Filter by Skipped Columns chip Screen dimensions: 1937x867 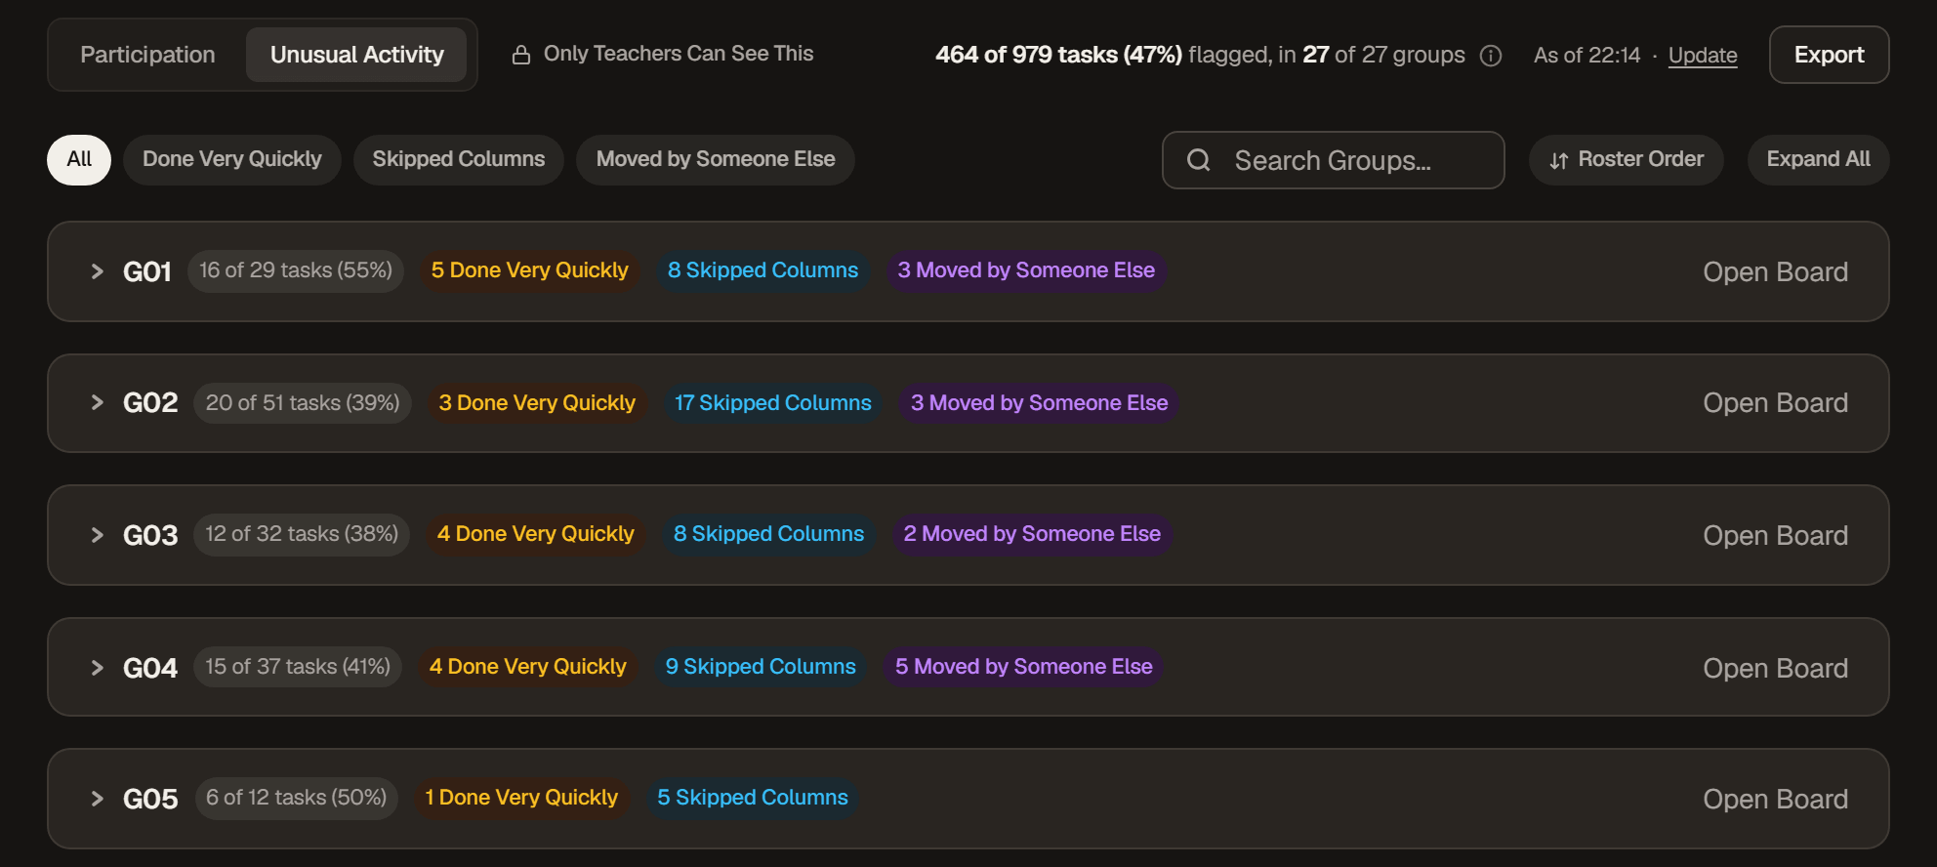pos(459,159)
